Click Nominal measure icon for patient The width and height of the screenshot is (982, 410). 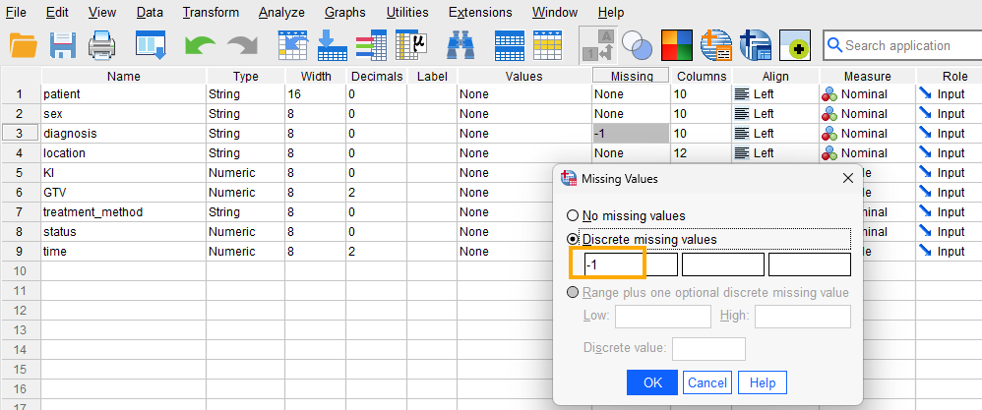[829, 94]
